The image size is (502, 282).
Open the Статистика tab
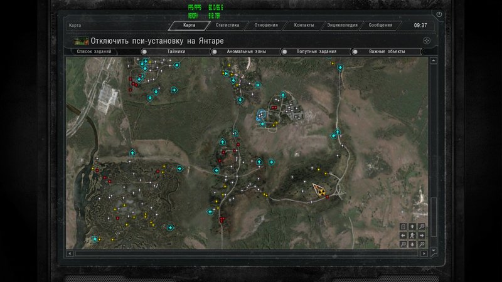(x=227, y=26)
